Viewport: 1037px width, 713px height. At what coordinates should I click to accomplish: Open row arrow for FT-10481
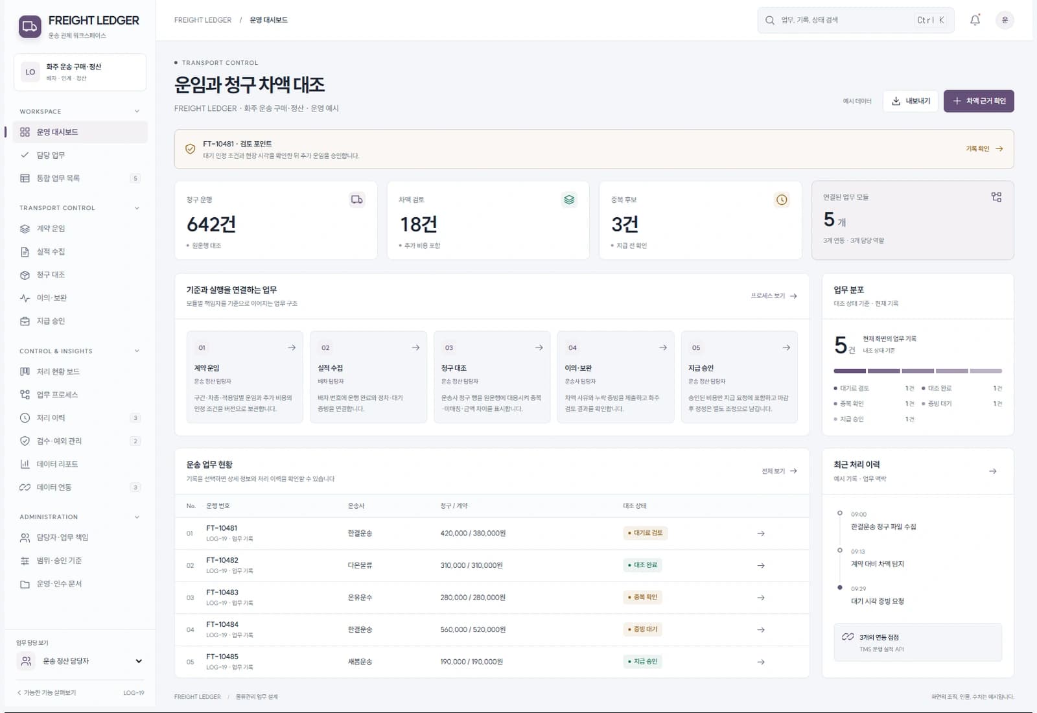coord(761,533)
